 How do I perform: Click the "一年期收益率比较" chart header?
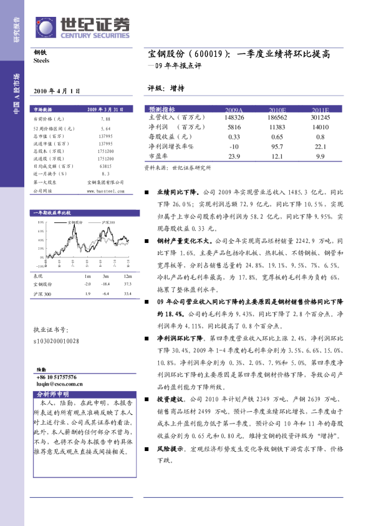pyautogui.click(x=52, y=212)
